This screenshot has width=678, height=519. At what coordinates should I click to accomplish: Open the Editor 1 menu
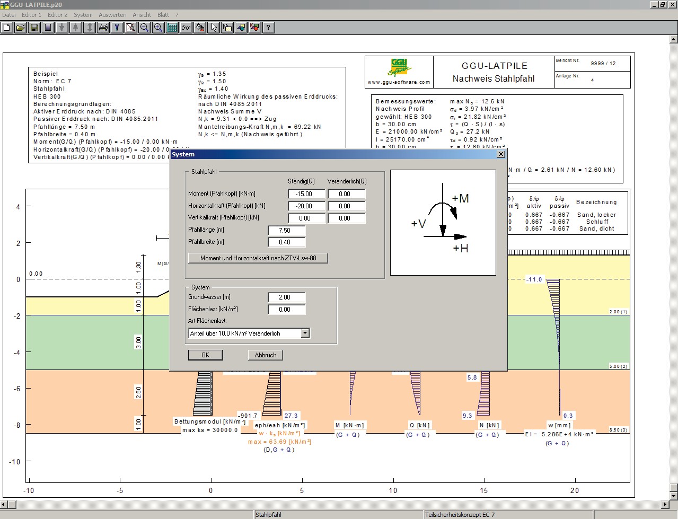click(x=31, y=15)
